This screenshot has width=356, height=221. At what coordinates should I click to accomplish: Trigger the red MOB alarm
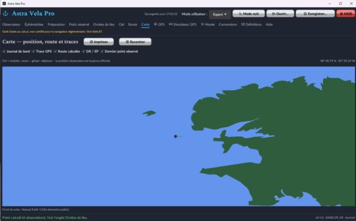tap(346, 14)
